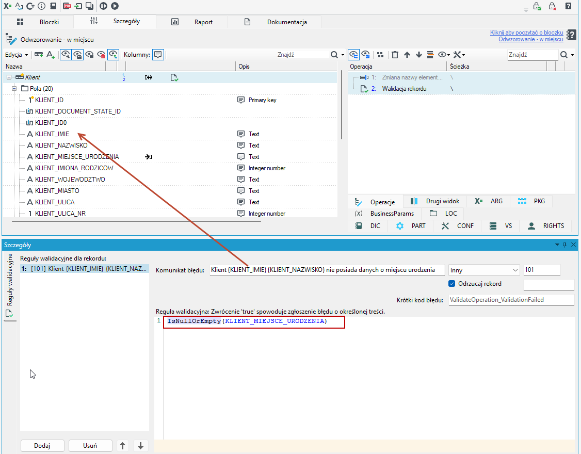Screen dimensions: 581x454
Task: Click the Komunikat błędu text field
Action: point(327,270)
